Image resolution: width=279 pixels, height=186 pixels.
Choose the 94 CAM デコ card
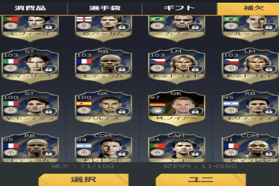177,148
